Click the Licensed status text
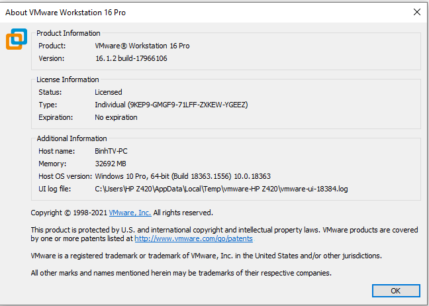429x306 pixels. point(109,92)
